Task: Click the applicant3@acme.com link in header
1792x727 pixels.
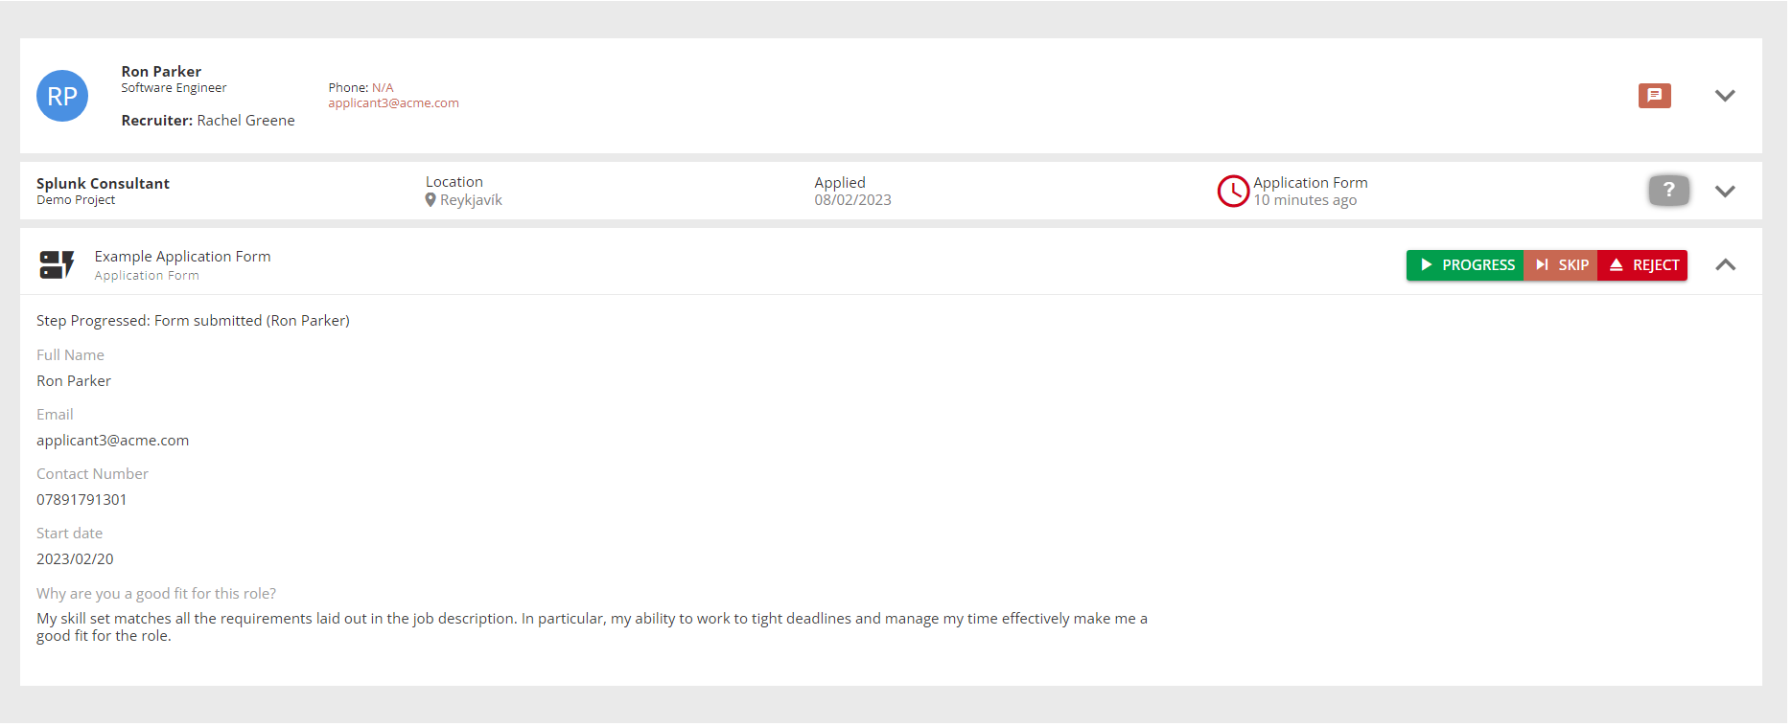Action: point(393,103)
